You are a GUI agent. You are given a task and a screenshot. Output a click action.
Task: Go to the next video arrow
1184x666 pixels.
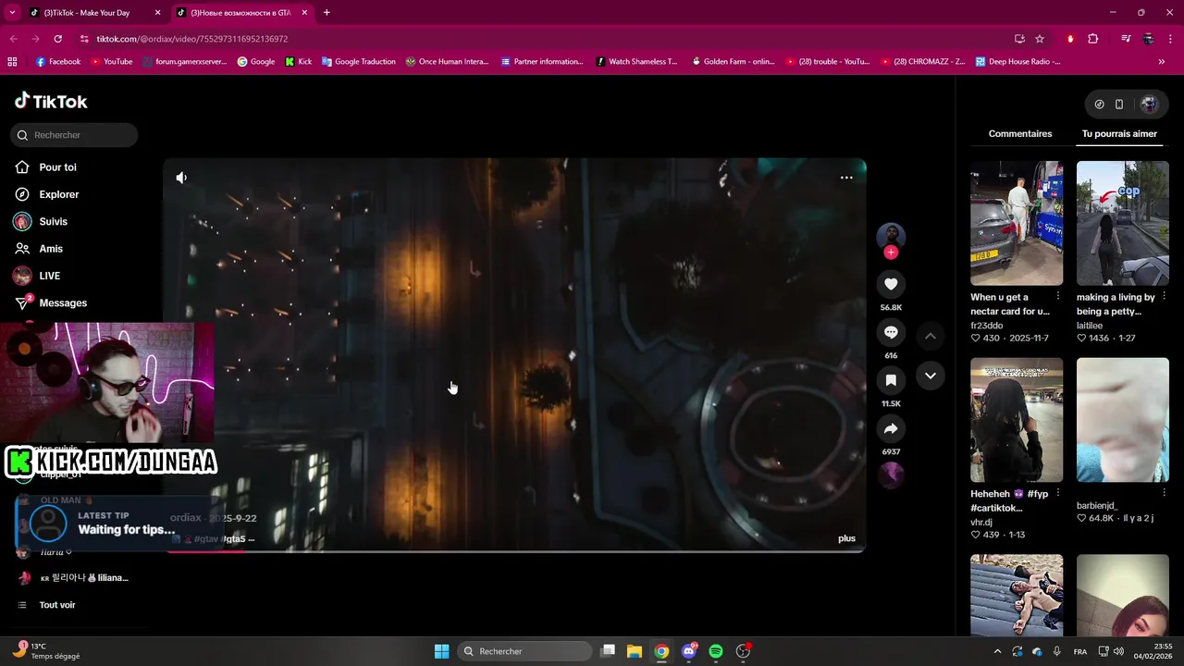click(x=931, y=376)
